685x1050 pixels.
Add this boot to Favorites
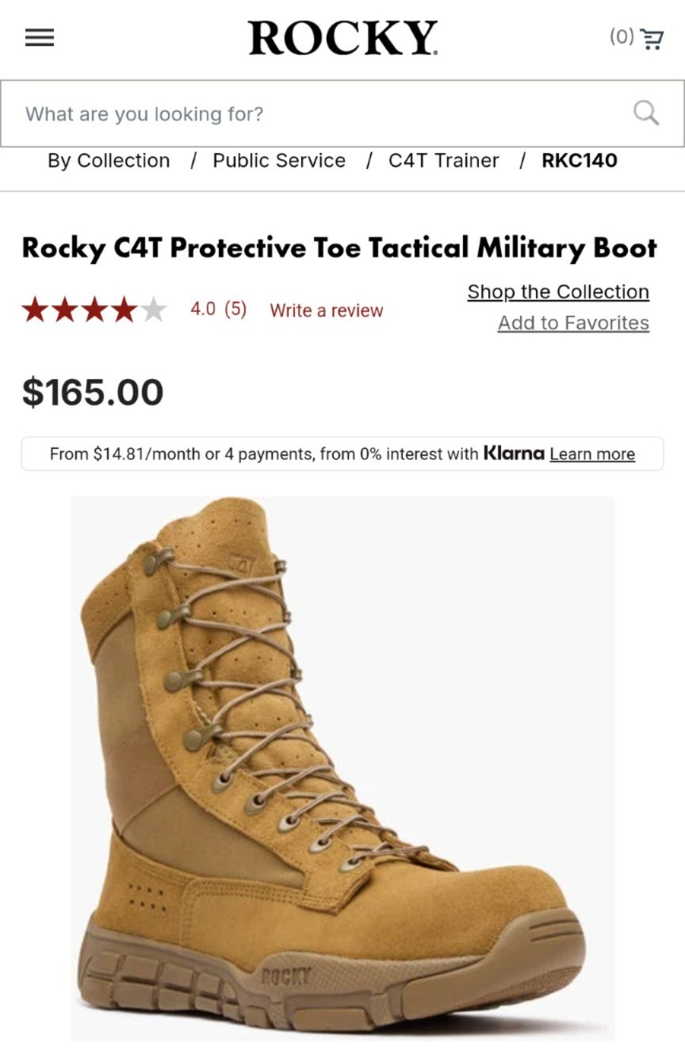click(573, 323)
